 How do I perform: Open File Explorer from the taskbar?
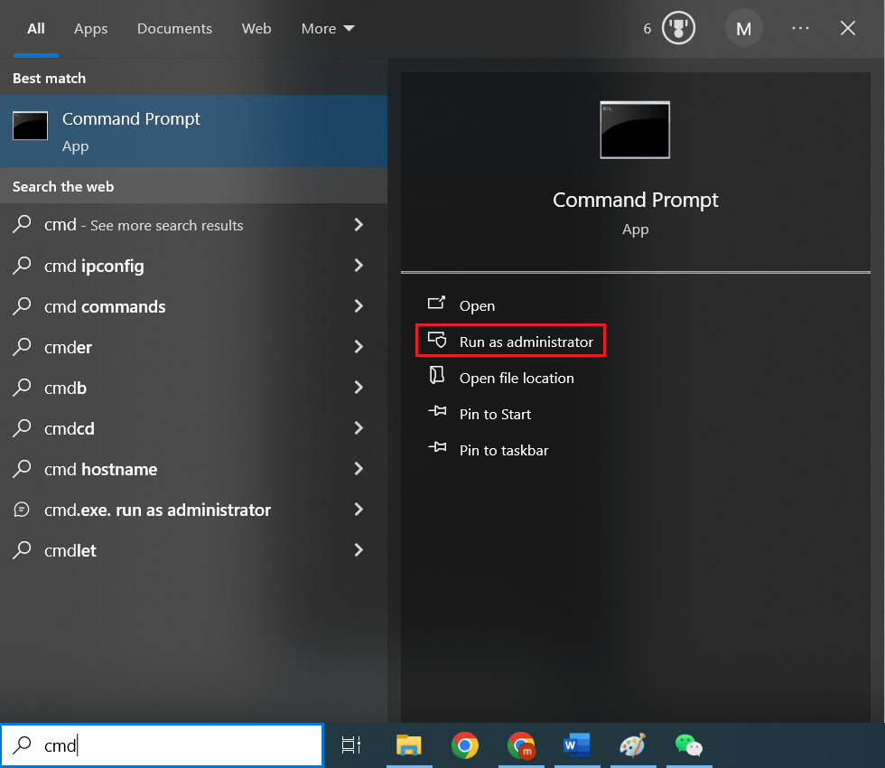click(409, 745)
